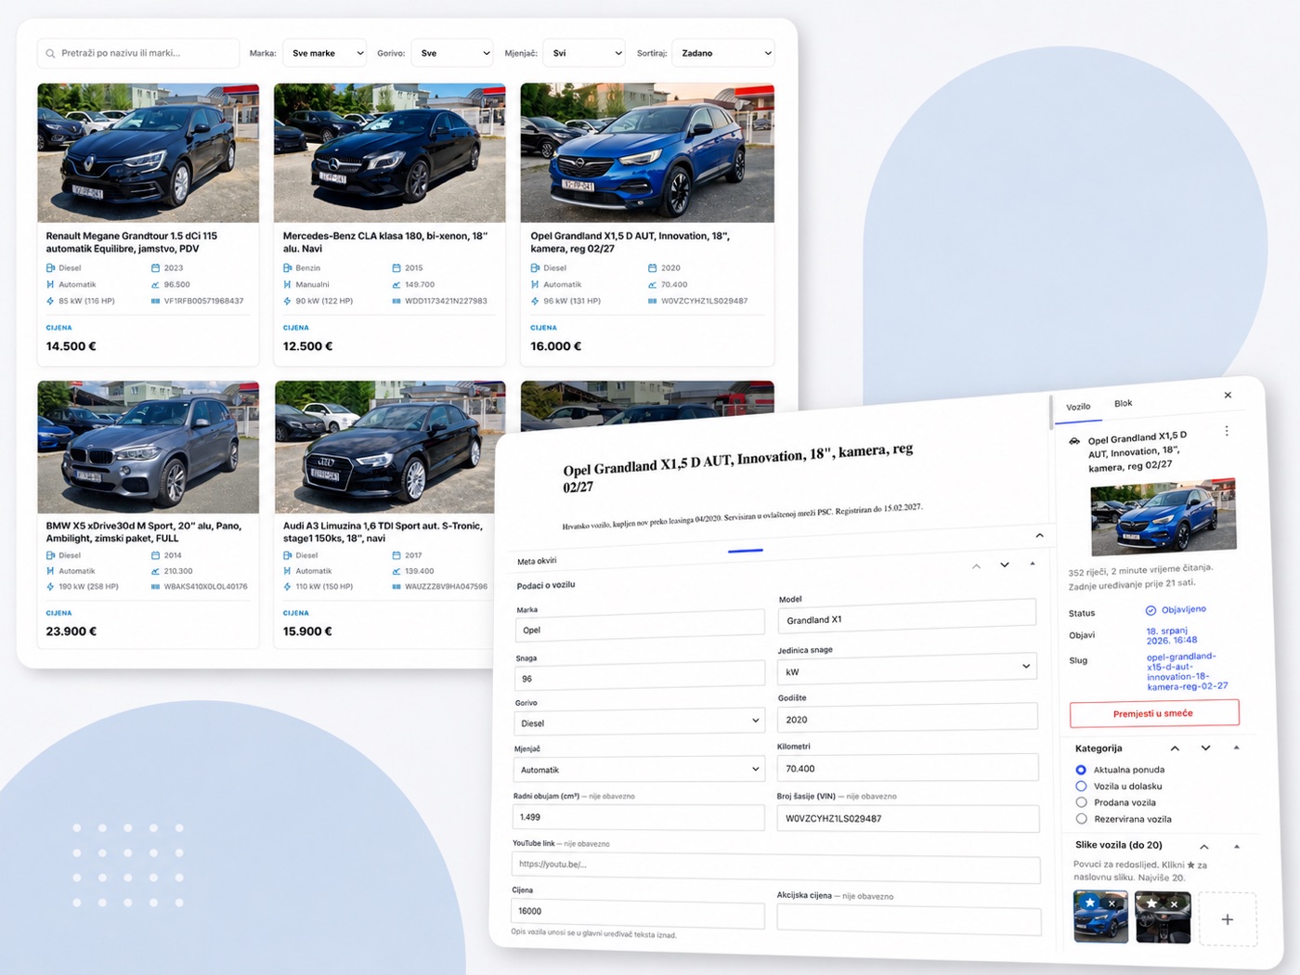1300x975 pixels.
Task: Open the Renault Megane Grandtour listing title
Action: [x=132, y=242]
